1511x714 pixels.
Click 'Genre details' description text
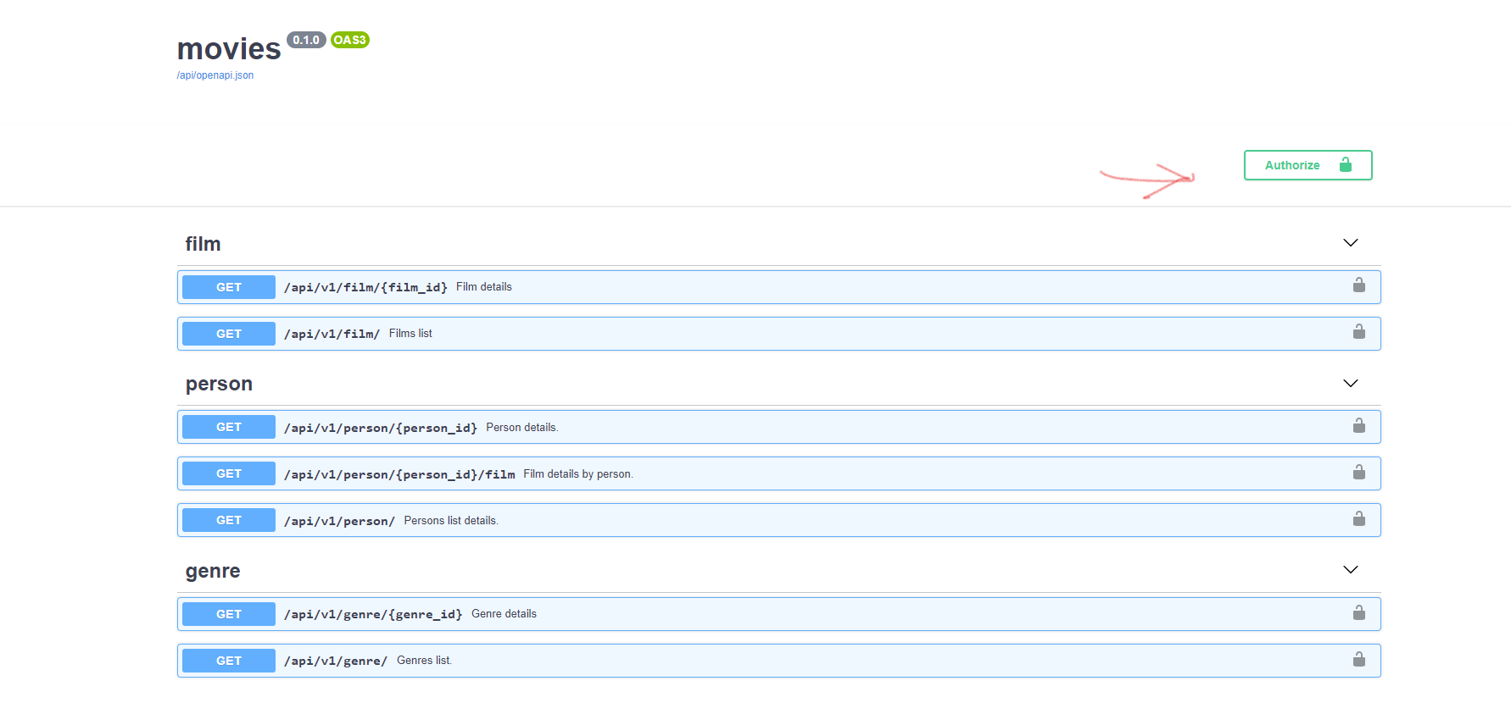click(504, 614)
